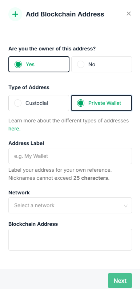Choose No for address ownership
This screenshot has height=289, width=140.
[101, 64]
